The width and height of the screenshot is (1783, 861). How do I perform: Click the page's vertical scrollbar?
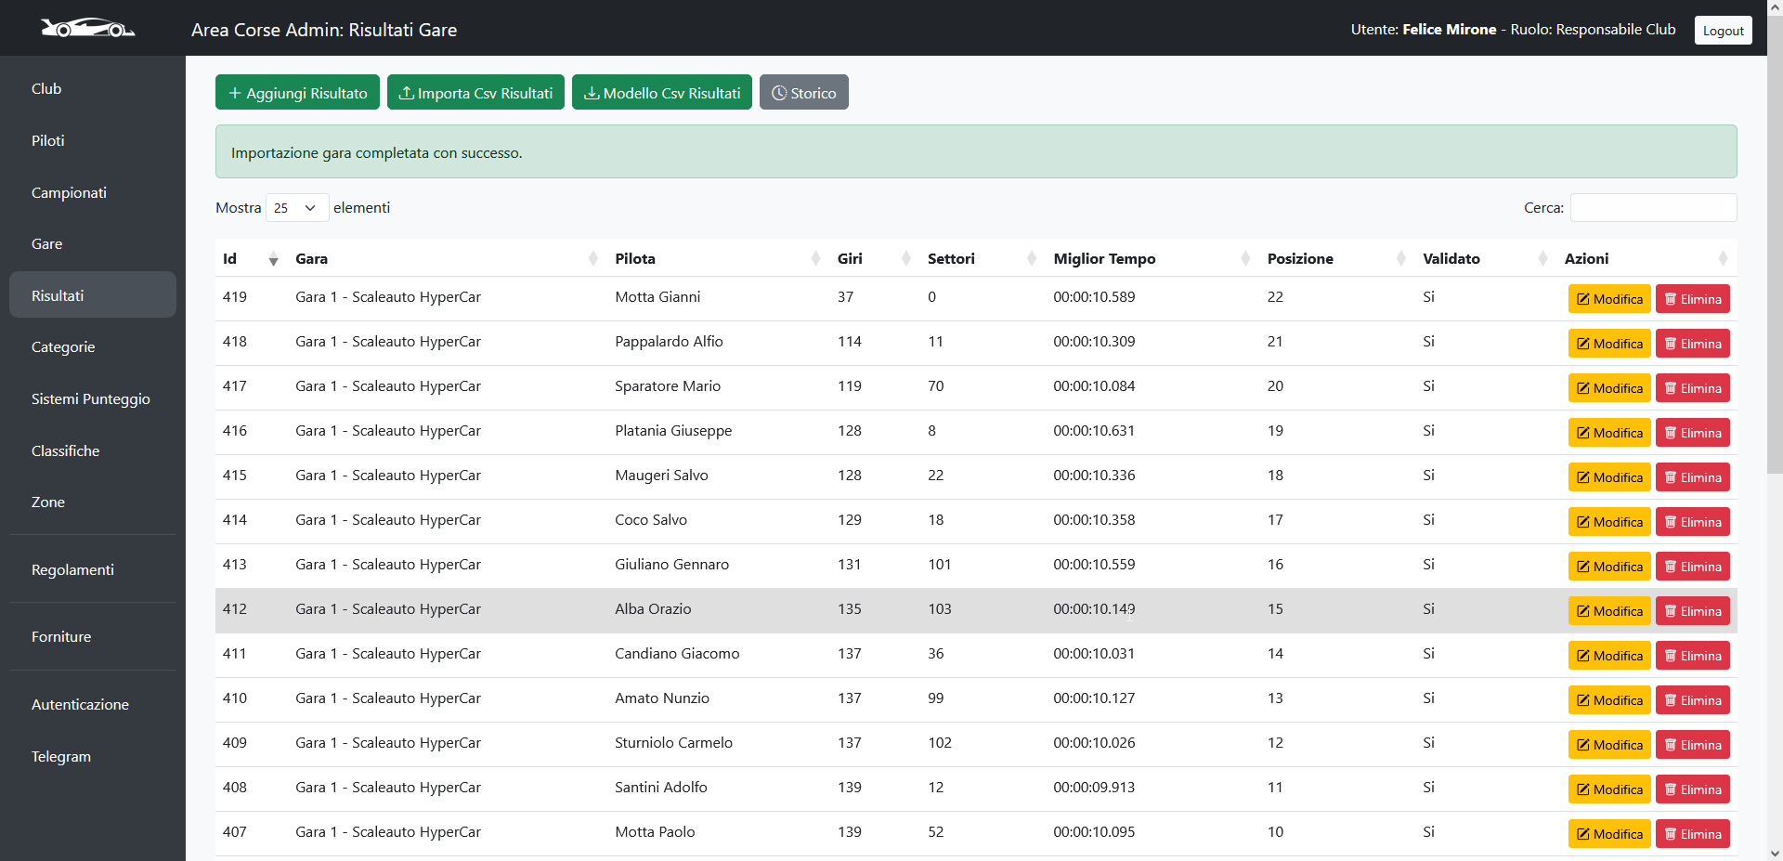pos(1775,279)
